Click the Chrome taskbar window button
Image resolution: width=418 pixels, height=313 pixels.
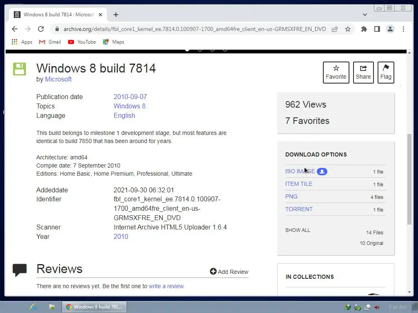tap(94, 307)
